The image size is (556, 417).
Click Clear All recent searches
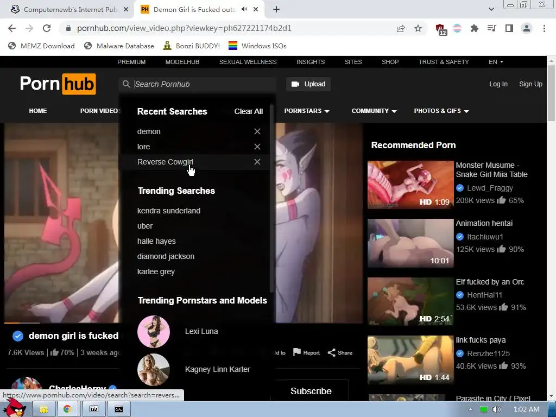click(248, 111)
